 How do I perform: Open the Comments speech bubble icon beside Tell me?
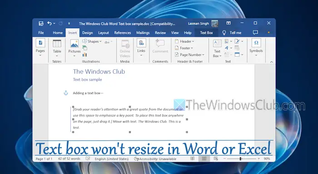pyautogui.click(x=255, y=32)
